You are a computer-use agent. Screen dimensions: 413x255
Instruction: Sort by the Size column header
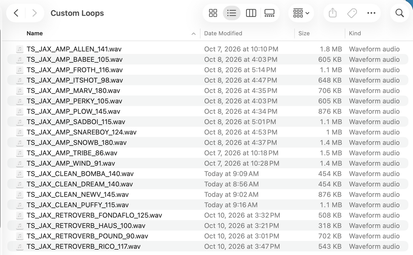pos(304,33)
